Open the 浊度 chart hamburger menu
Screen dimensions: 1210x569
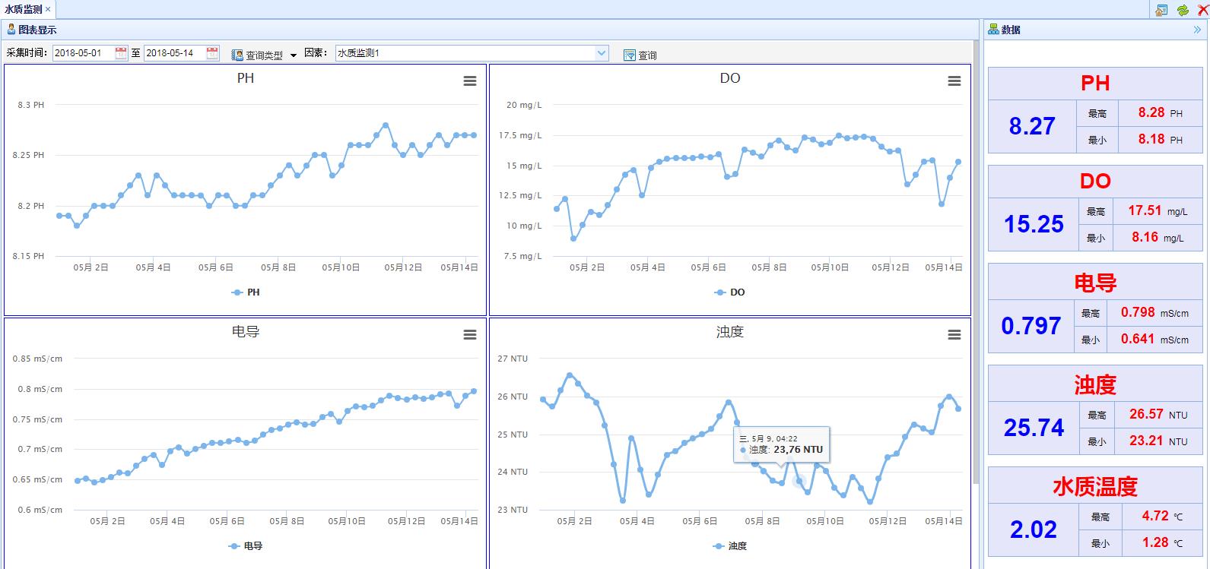tap(954, 335)
